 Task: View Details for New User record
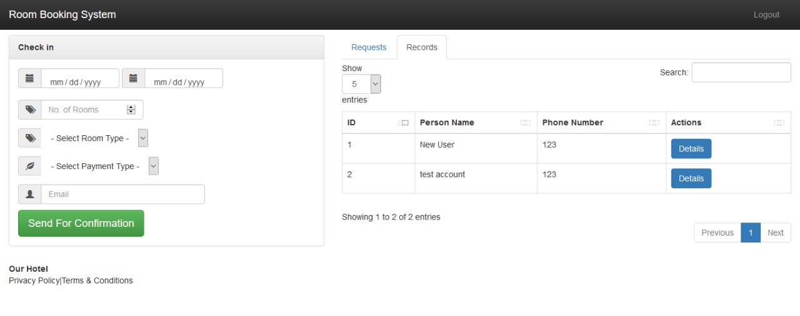(691, 149)
